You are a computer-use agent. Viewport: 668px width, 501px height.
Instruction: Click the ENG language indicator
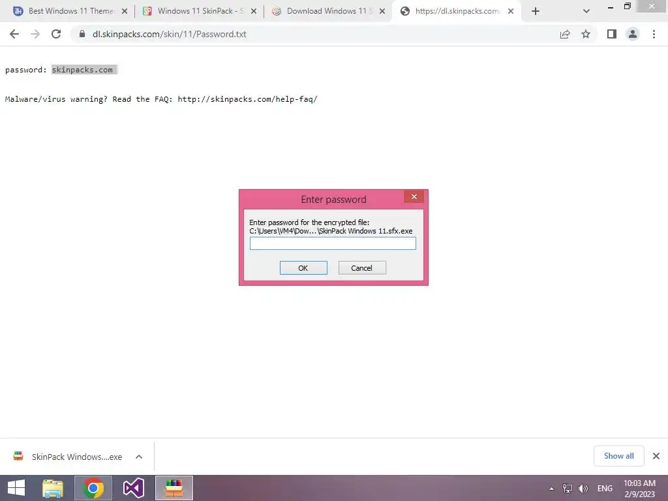click(x=605, y=489)
